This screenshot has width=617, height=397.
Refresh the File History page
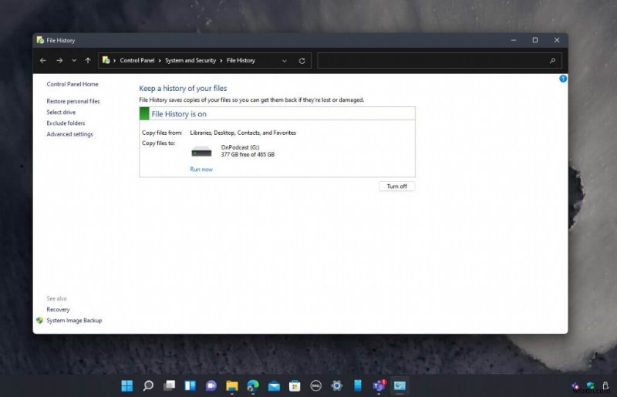pyautogui.click(x=302, y=61)
